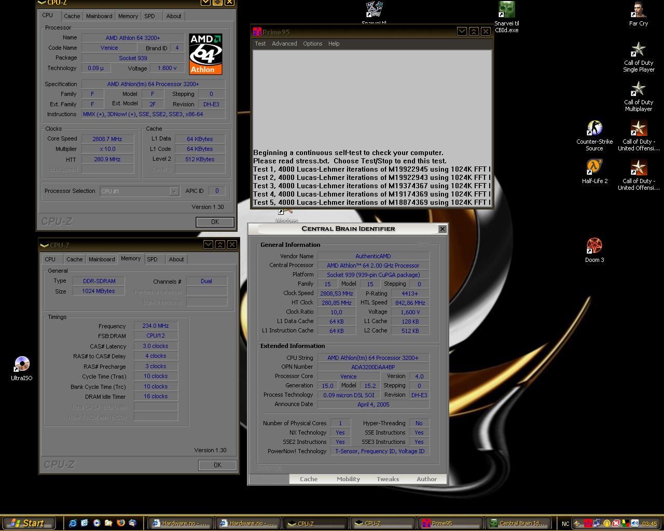Close the Central Brain Identifier window
The width and height of the screenshot is (664, 531).
[x=442, y=229]
